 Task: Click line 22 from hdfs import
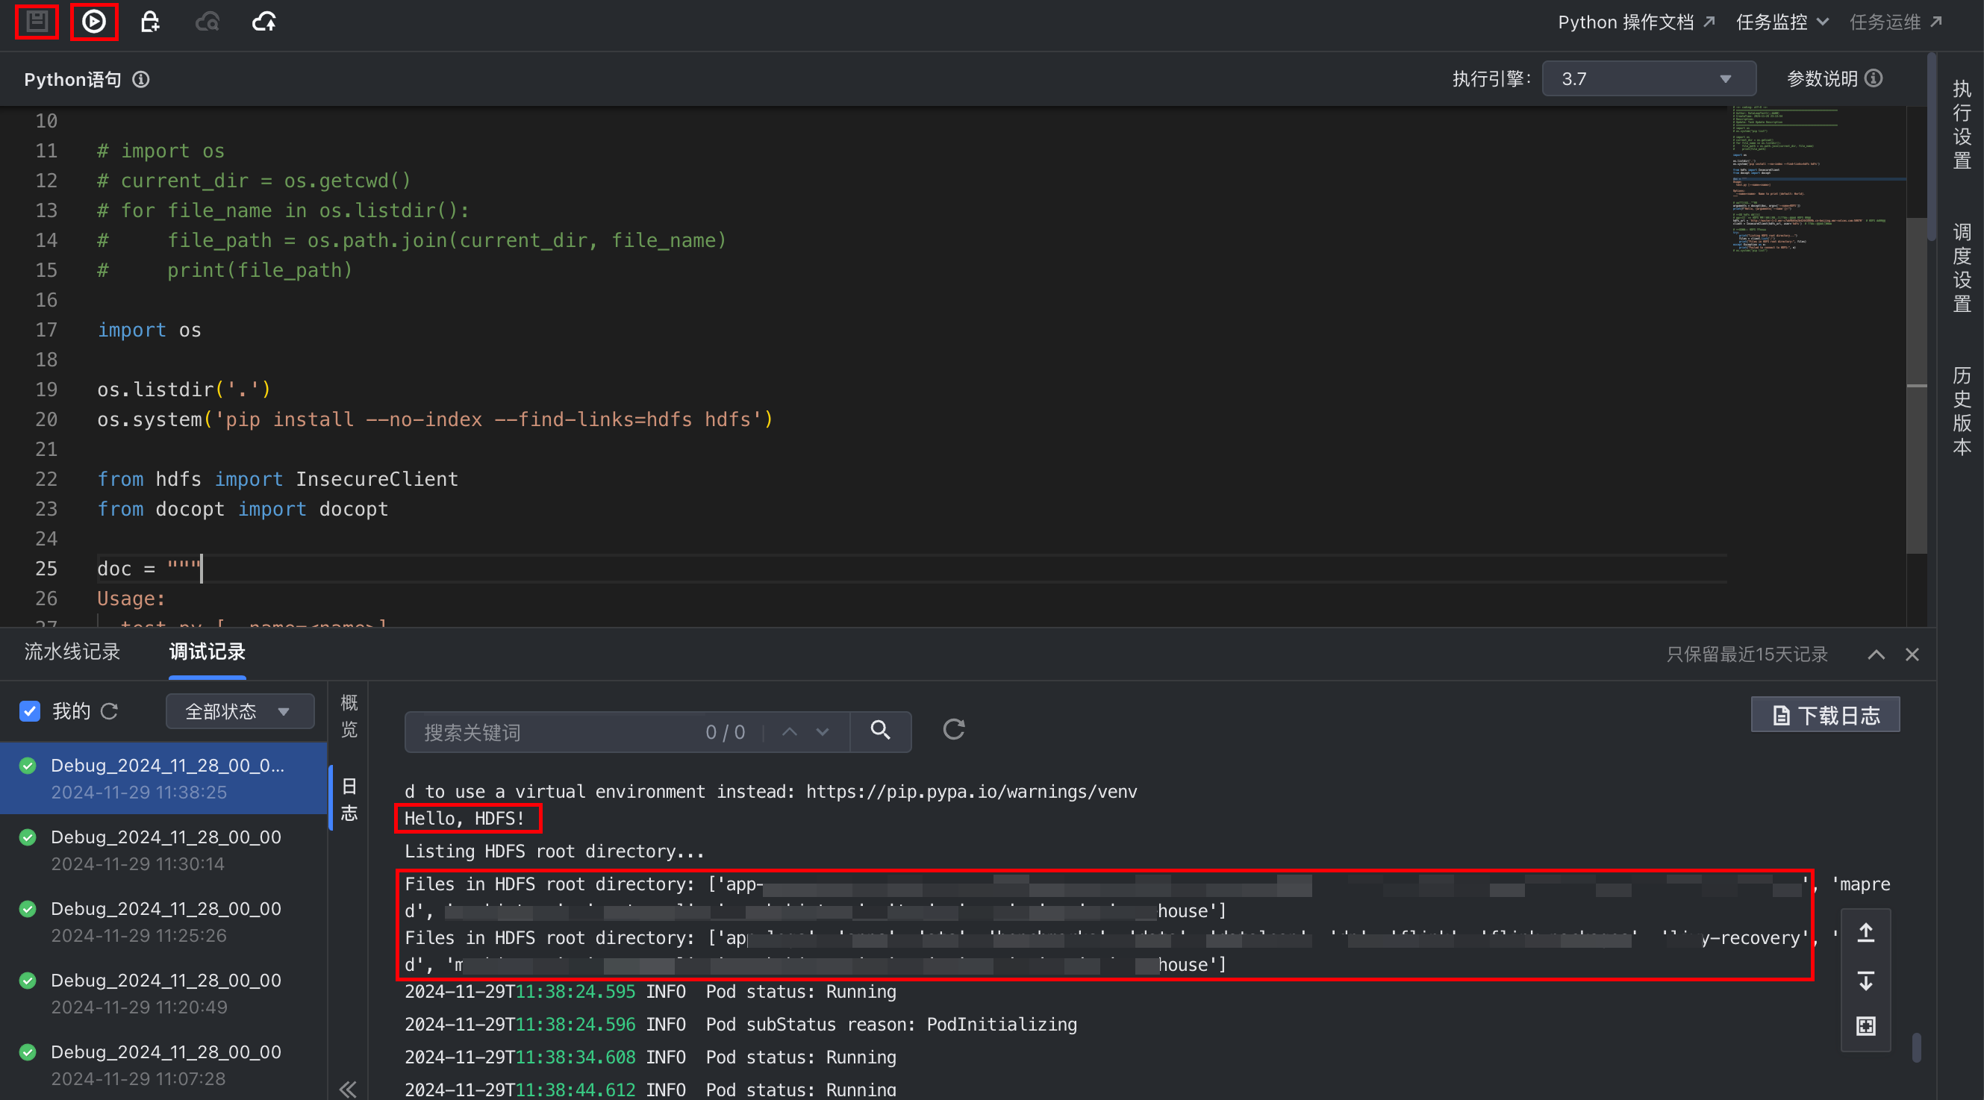(x=277, y=479)
